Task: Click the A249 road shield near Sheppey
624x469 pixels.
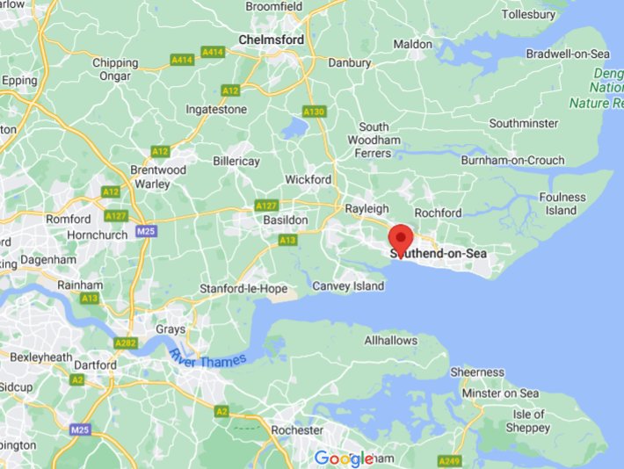Action: tap(450, 461)
